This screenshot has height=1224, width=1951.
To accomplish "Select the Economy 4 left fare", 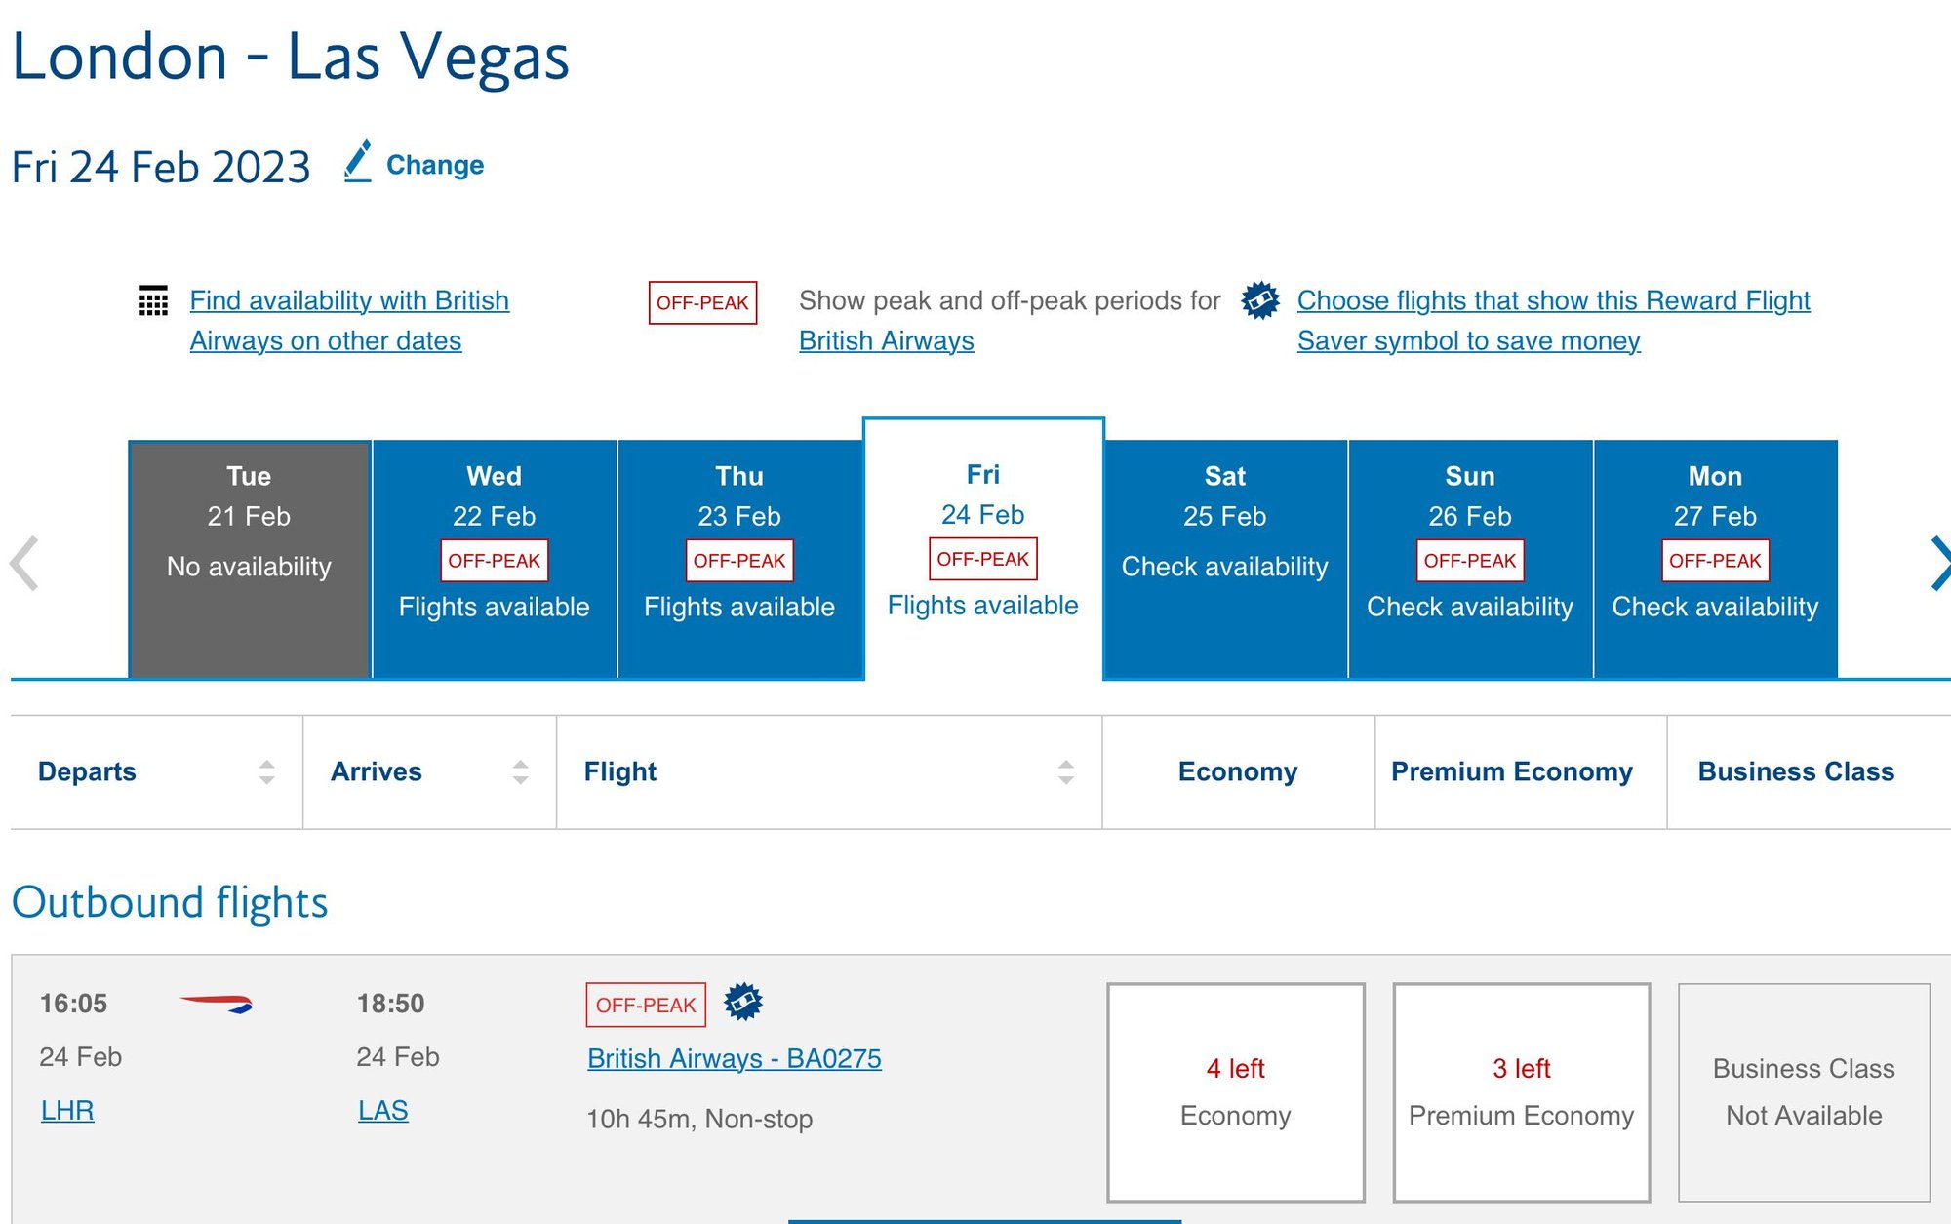I will pos(1235,1091).
